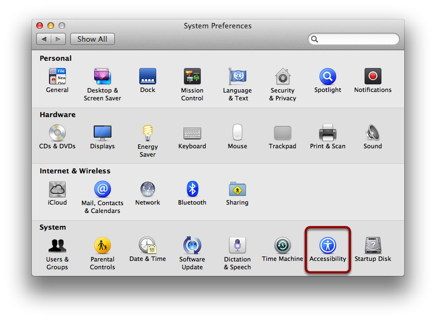
Task: Open the Sound preferences icon
Action: pyautogui.click(x=372, y=133)
